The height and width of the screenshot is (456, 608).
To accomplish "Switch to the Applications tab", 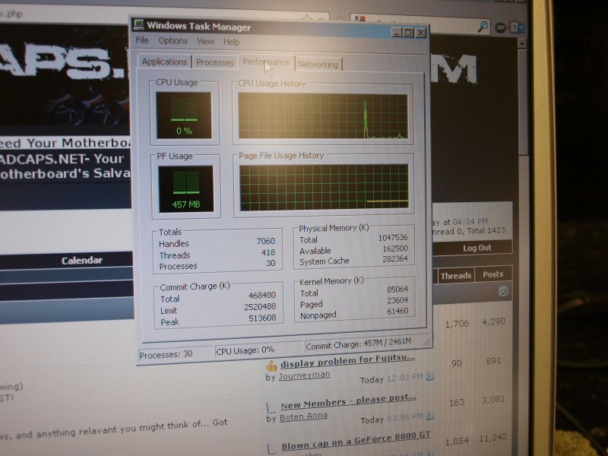I will pos(164,62).
